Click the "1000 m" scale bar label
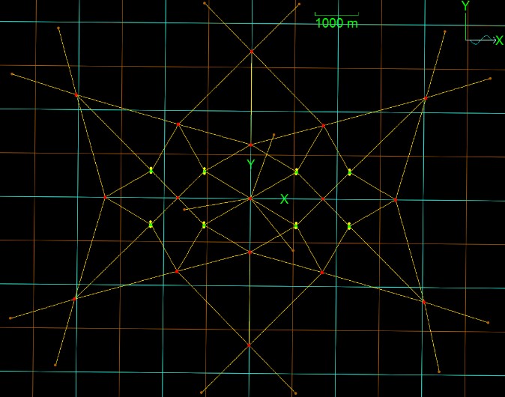Screen dimensions: 505x397 tap(336, 23)
